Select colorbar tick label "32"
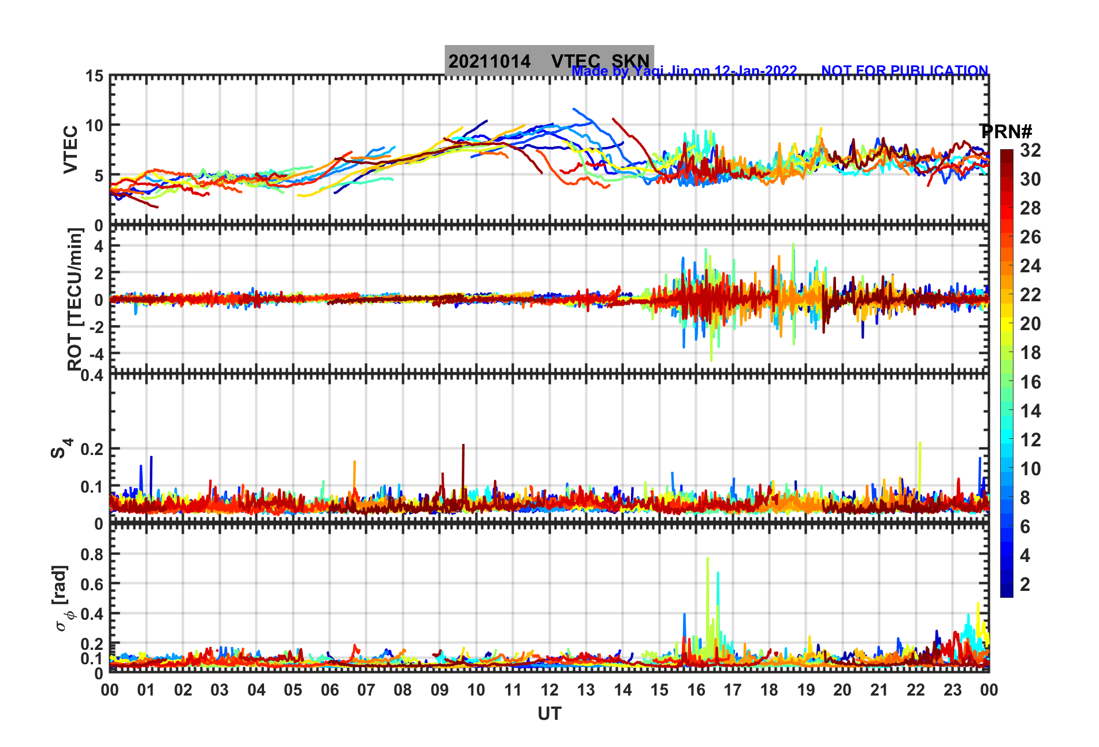The width and height of the screenshot is (1099, 747). (x=1030, y=150)
